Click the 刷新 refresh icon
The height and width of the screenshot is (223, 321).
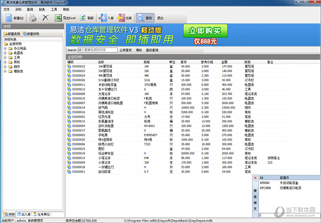[x=82, y=18]
